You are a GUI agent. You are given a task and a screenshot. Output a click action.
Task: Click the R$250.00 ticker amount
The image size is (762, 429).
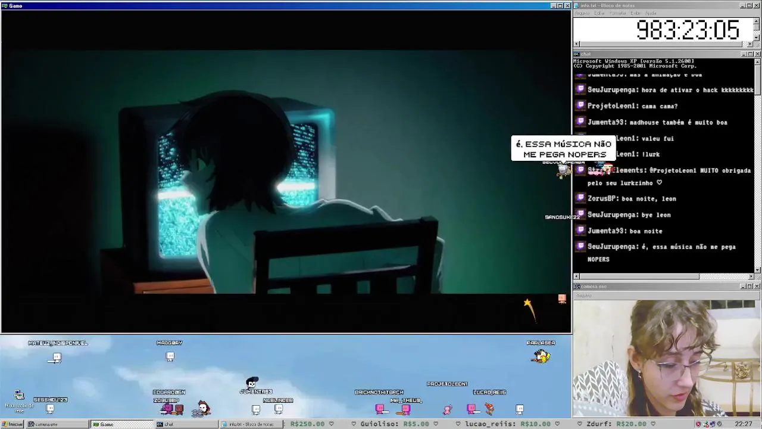pyautogui.click(x=307, y=424)
